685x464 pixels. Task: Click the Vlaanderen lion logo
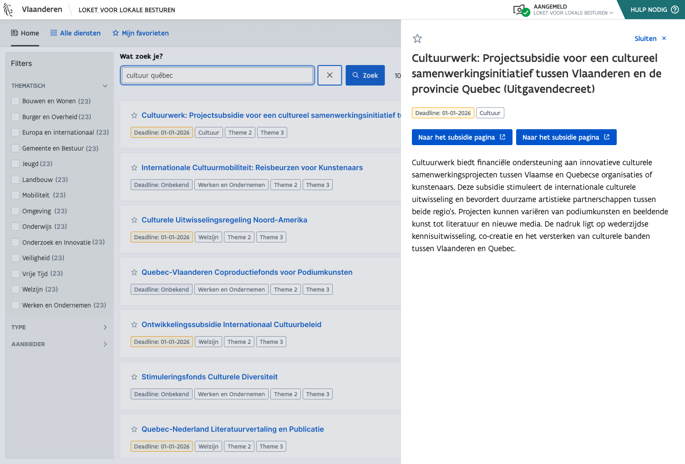coord(8,10)
